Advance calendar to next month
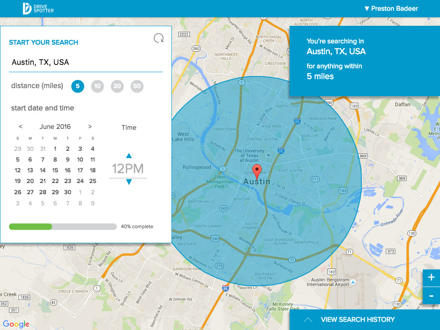The image size is (440, 330). [90, 127]
